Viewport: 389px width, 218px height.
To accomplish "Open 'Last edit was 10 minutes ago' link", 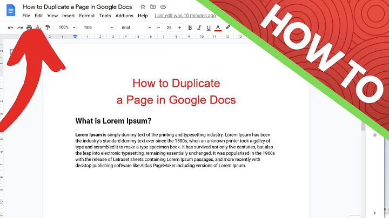I will [185, 16].
